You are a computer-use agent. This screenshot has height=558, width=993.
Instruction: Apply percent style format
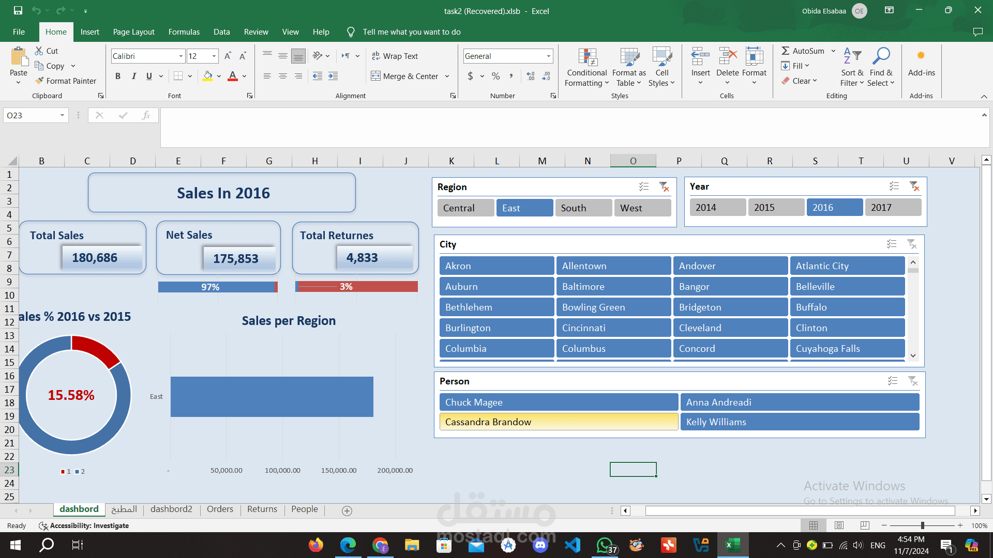(495, 76)
